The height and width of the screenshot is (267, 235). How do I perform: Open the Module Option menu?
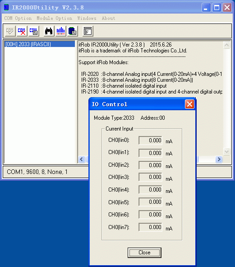click(x=55, y=18)
